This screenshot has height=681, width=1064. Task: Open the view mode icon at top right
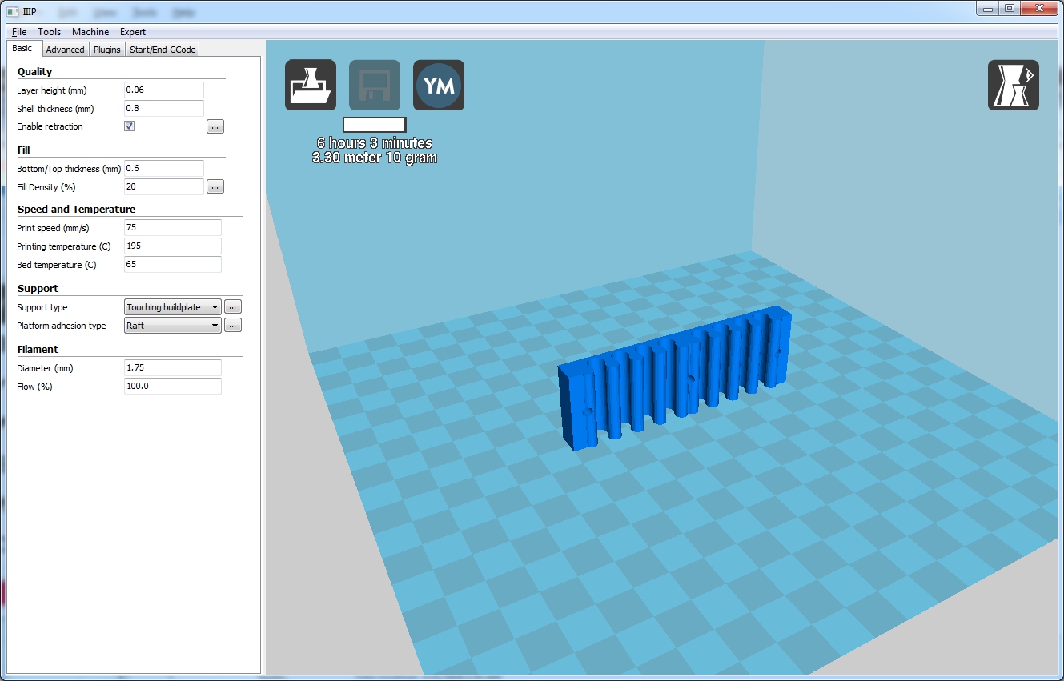coord(1014,85)
